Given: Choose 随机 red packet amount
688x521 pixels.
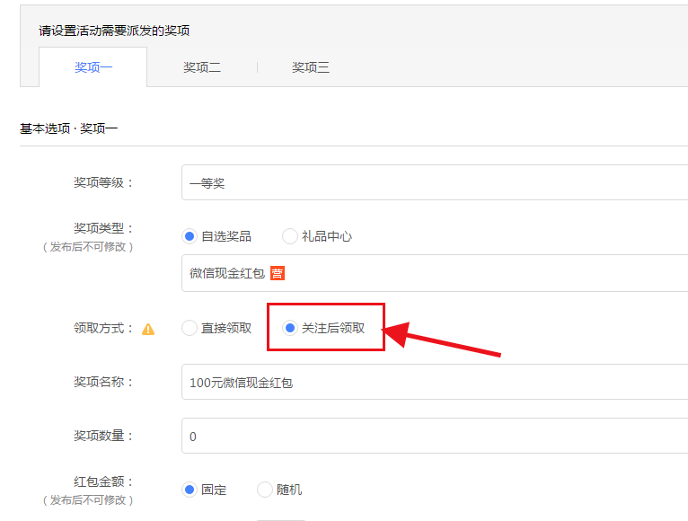Looking at the screenshot, I should (x=265, y=490).
